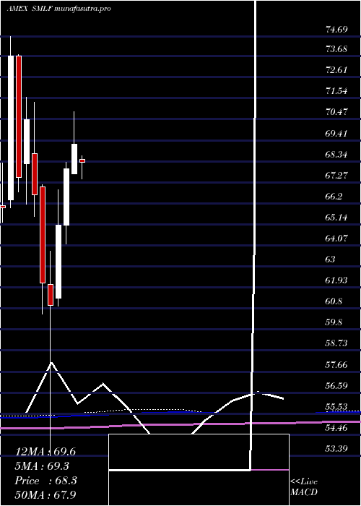361x506 pixels.
Task: Click the small red candle at 68.34
Action: (x=82, y=160)
